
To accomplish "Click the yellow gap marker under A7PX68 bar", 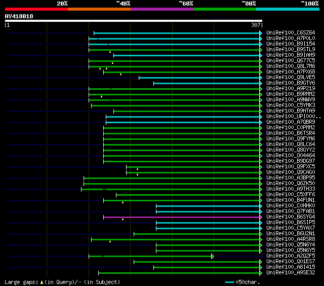I will click(120, 74).
